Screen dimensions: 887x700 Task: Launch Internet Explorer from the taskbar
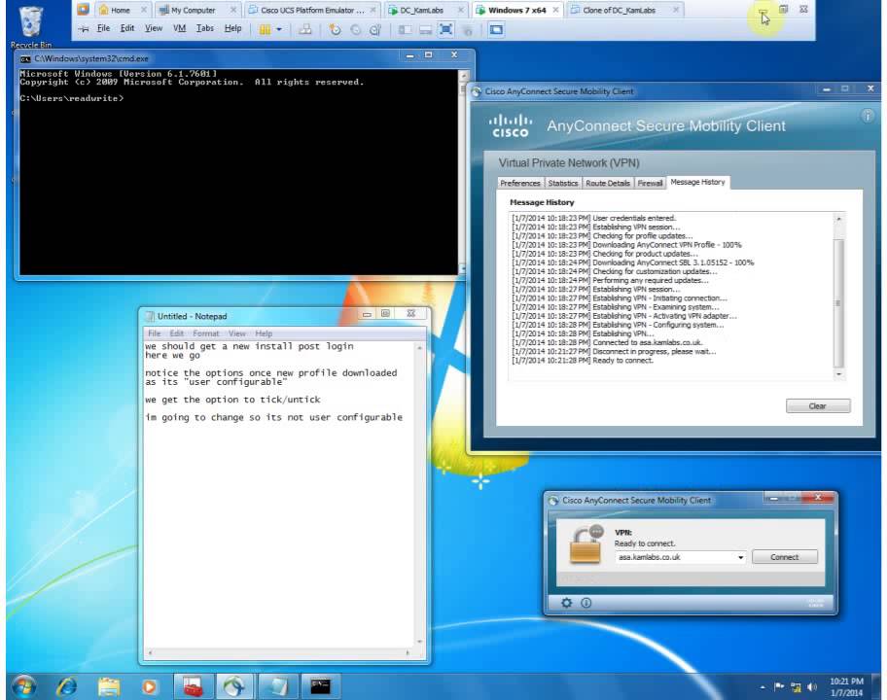[67, 686]
